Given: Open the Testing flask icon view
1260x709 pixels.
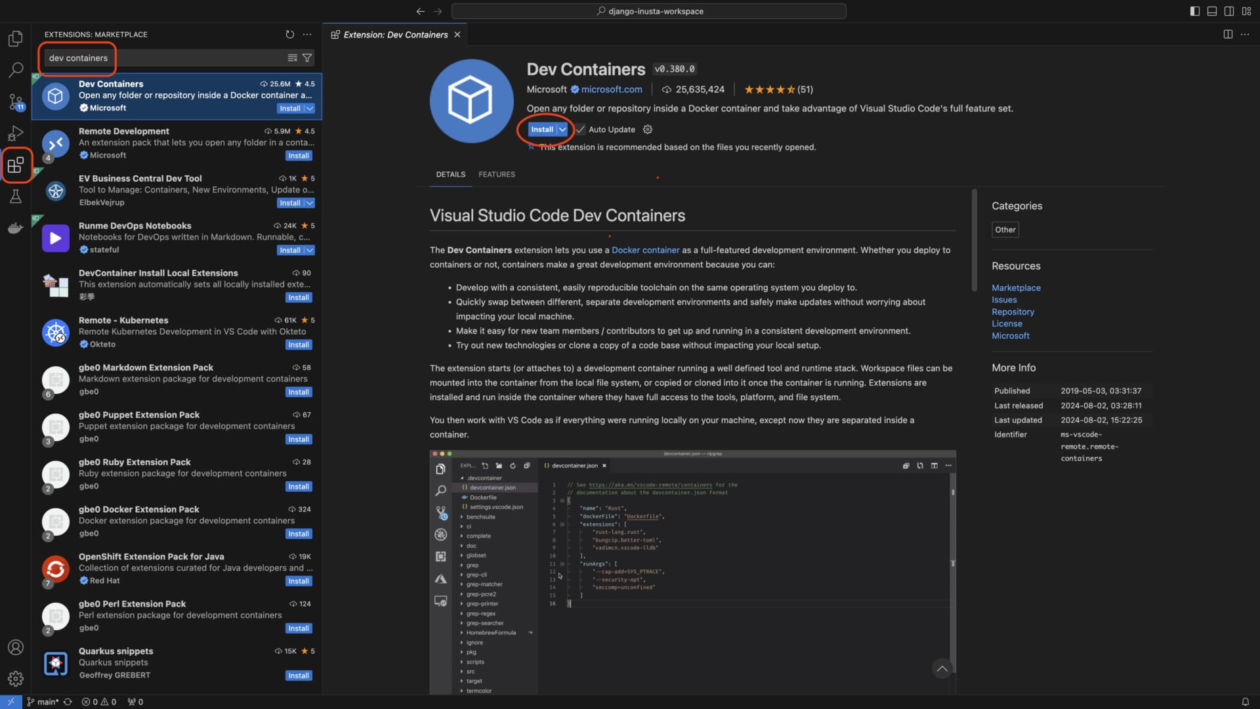Looking at the screenshot, I should pyautogui.click(x=16, y=196).
